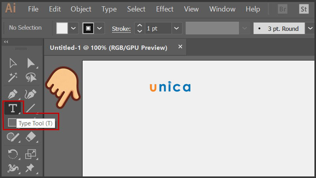316x178 pixels.
Task: Open the File menu
Action: [x=33, y=9]
